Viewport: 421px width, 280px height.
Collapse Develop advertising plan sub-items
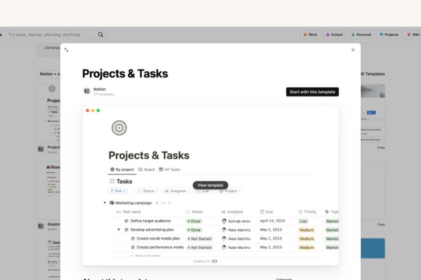(119, 230)
